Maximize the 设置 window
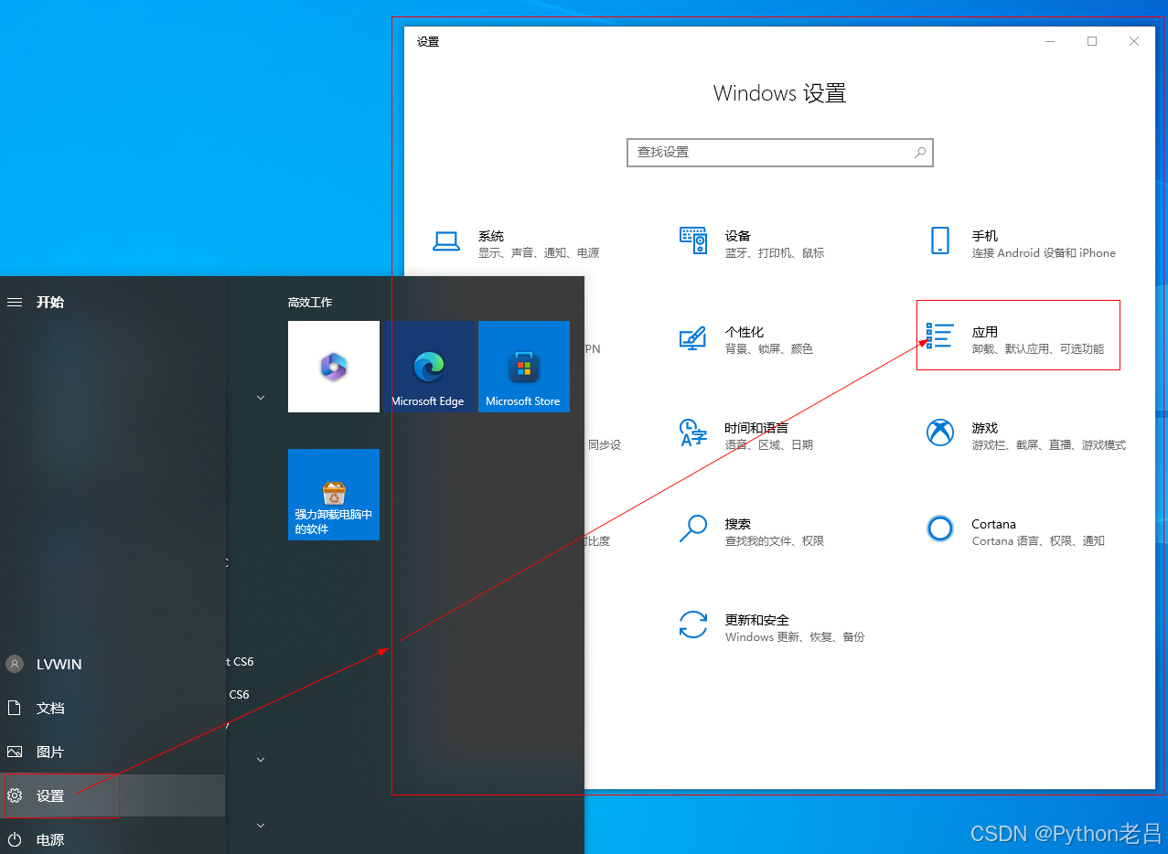1168x854 pixels. [1092, 41]
